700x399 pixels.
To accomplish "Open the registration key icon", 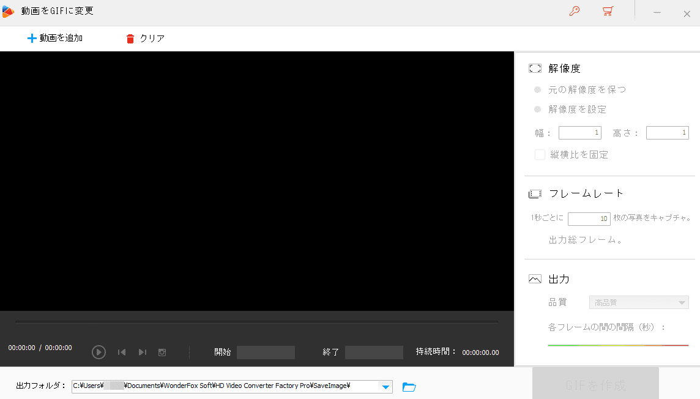I will point(575,11).
